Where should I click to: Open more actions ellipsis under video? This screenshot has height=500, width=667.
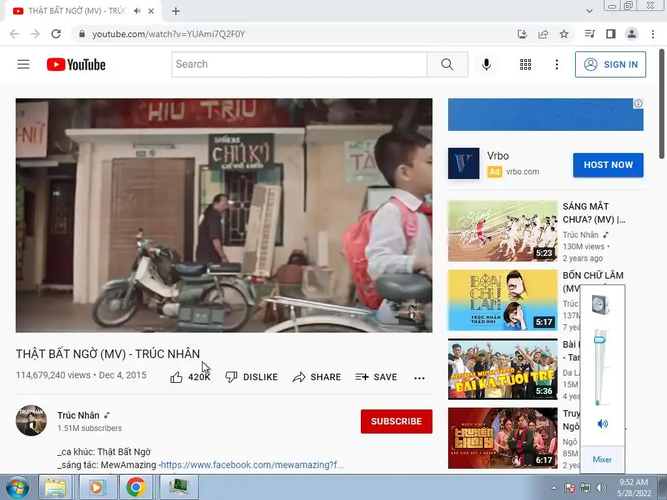(x=419, y=378)
